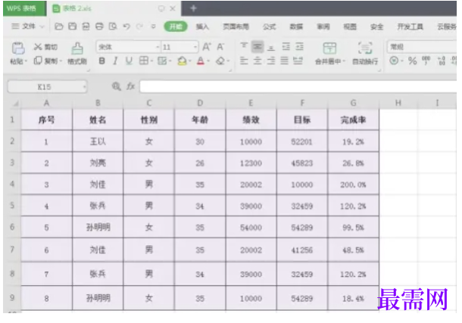Click the Open file folder icon
This screenshot has width=462, height=323.
(x=59, y=26)
